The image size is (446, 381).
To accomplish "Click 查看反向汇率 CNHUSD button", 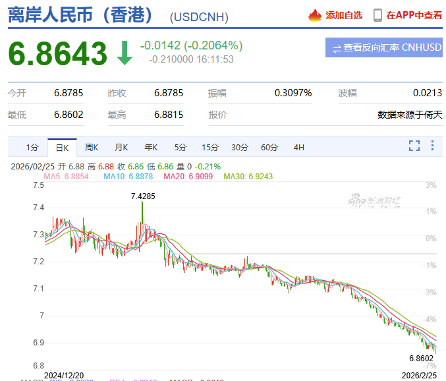I will pos(383,48).
